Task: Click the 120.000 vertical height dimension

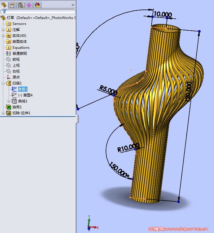Action: 189,92
